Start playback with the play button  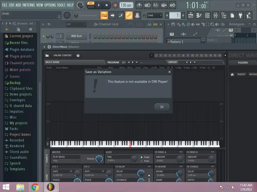pyautogui.click(x=99, y=5)
